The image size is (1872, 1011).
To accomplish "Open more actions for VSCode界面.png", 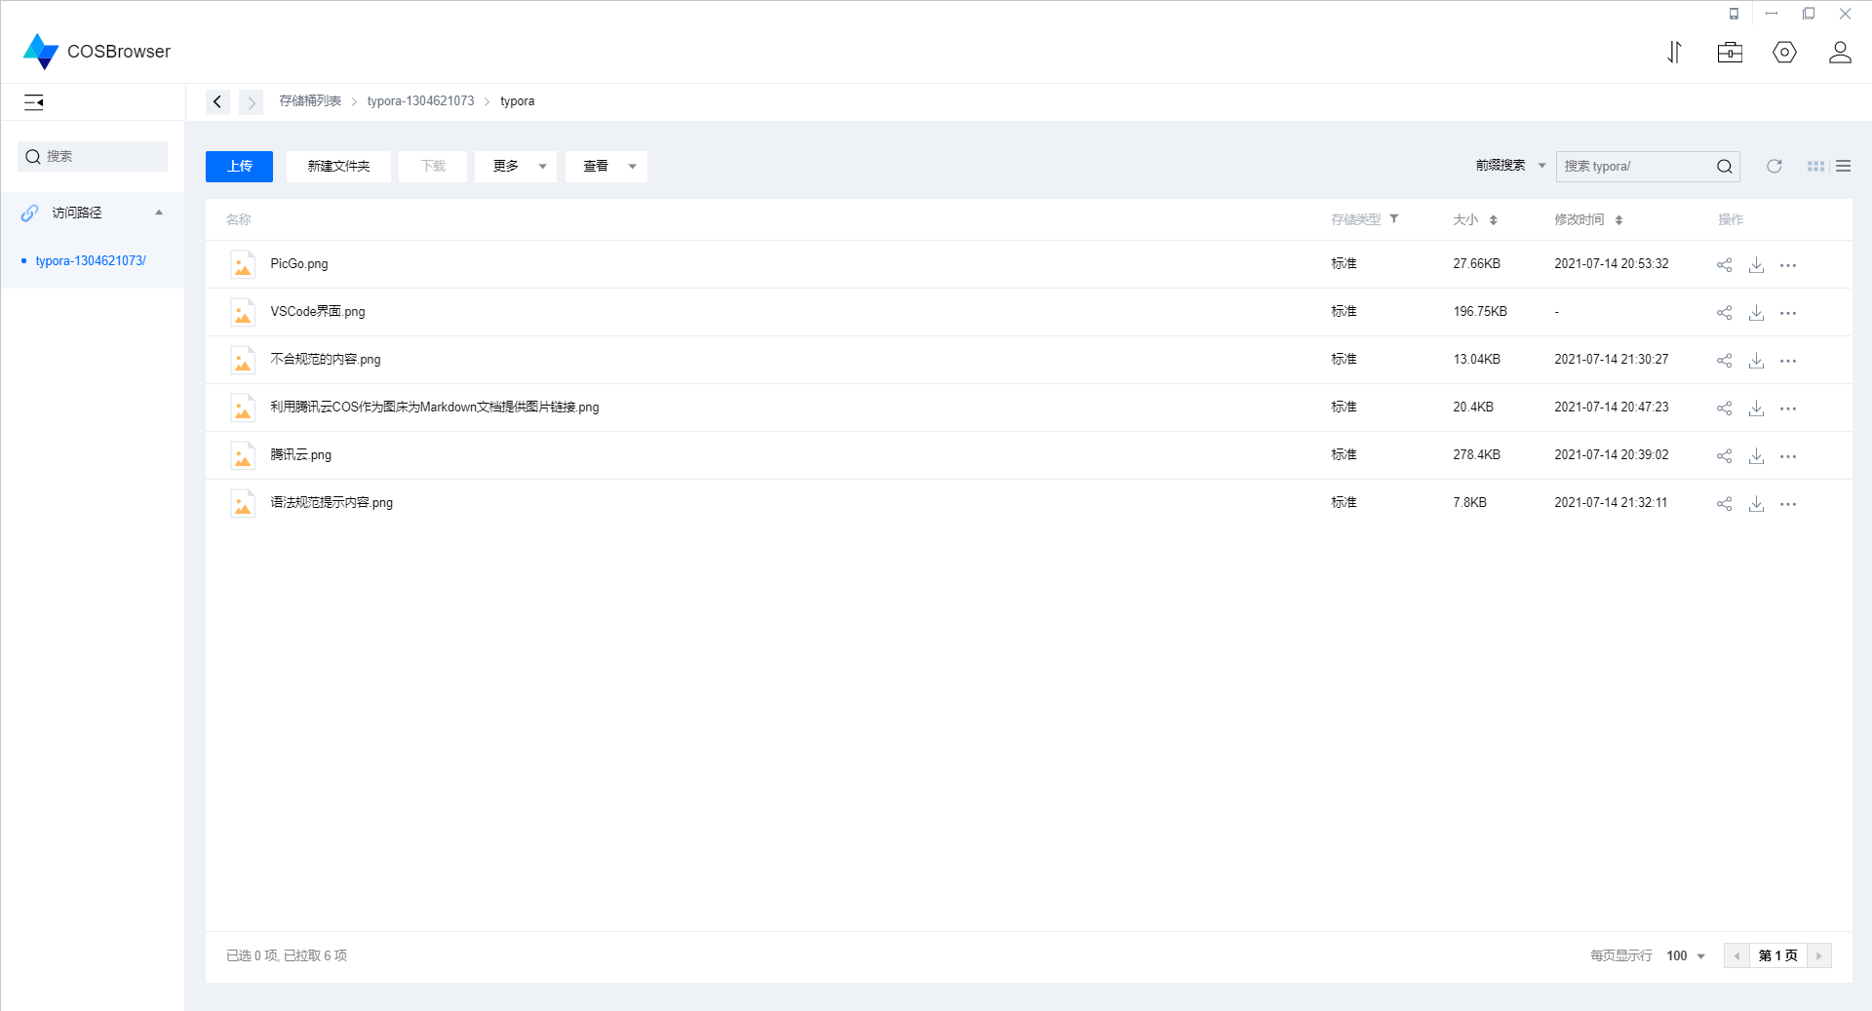I will tap(1788, 313).
